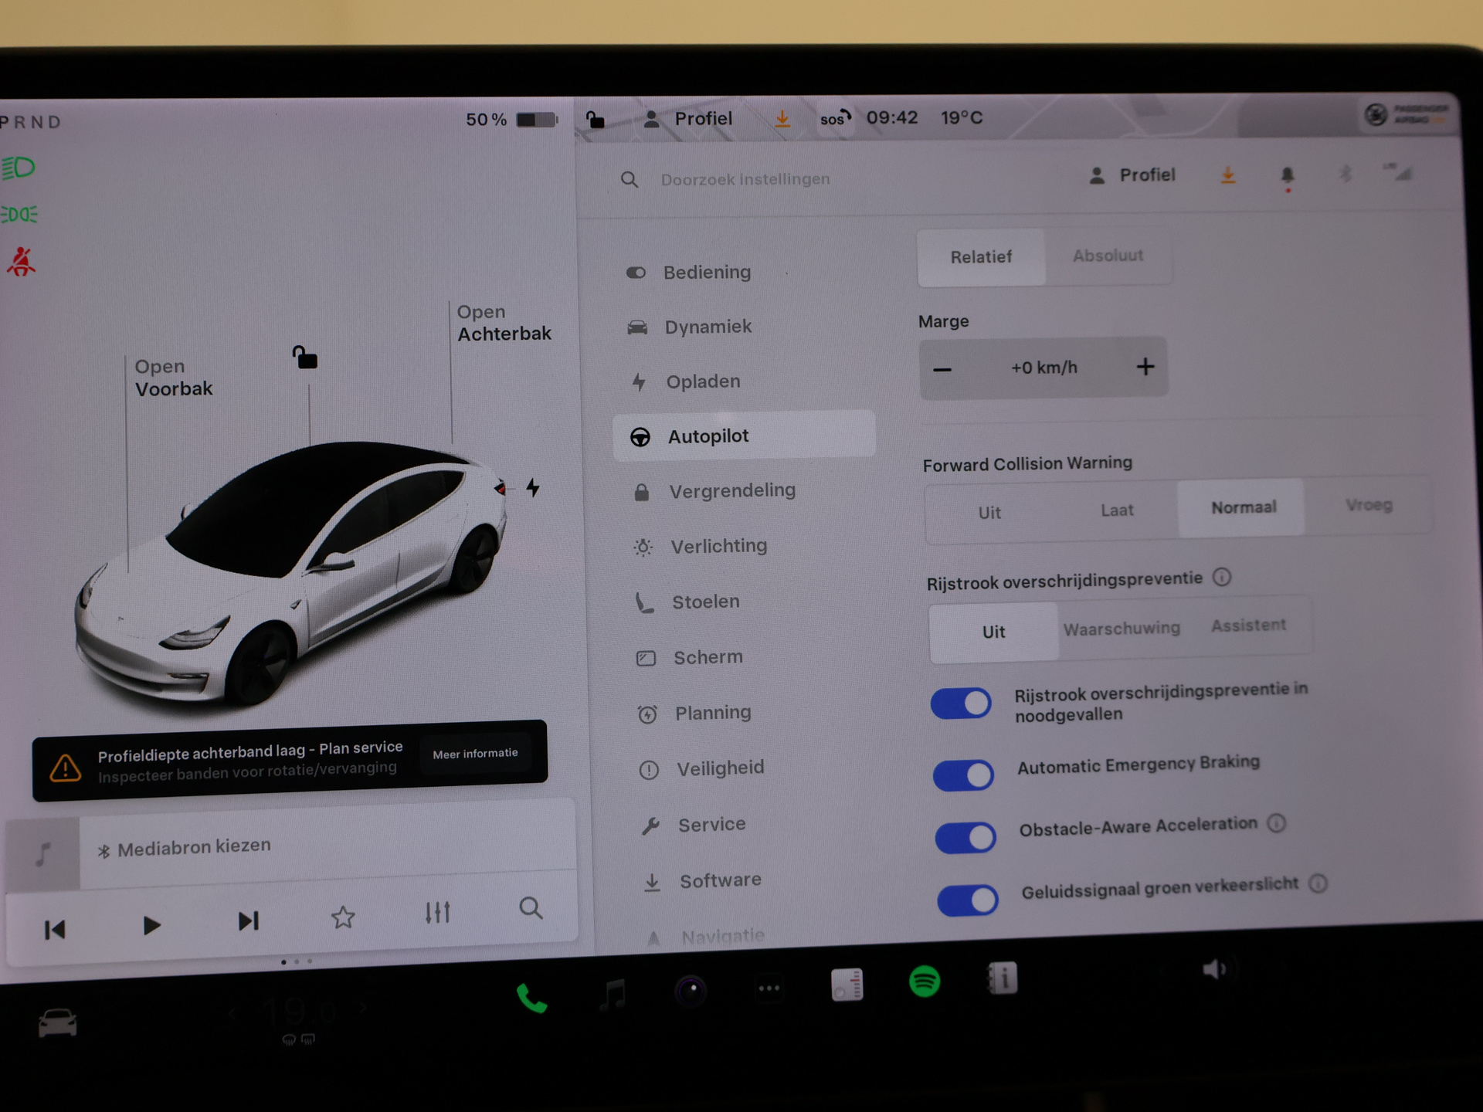Tap the SOS status icon
The height and width of the screenshot is (1112, 1483).
[835, 118]
